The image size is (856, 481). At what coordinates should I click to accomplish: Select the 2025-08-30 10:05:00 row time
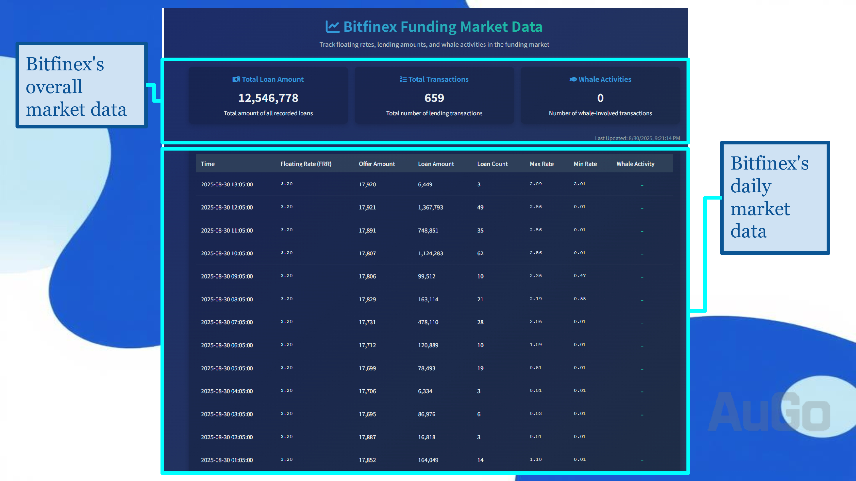click(227, 253)
